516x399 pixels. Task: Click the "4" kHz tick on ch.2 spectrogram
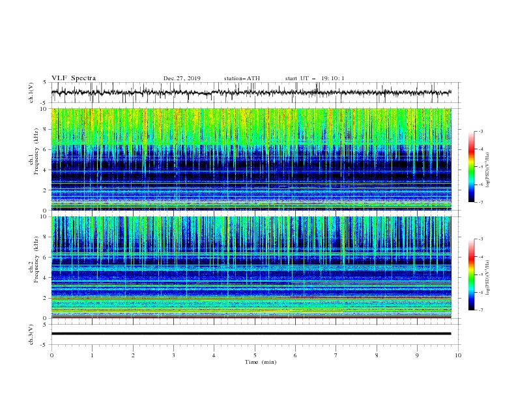pos(45,278)
